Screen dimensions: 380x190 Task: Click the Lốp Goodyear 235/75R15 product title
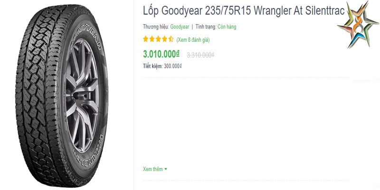(x=244, y=11)
